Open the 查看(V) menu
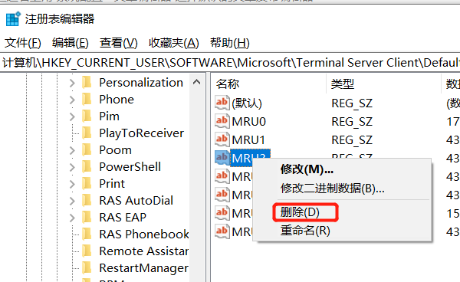The height and width of the screenshot is (282, 460). tap(119, 43)
